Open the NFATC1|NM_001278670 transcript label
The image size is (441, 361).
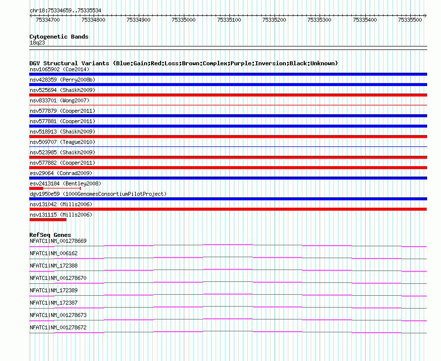(x=58, y=278)
